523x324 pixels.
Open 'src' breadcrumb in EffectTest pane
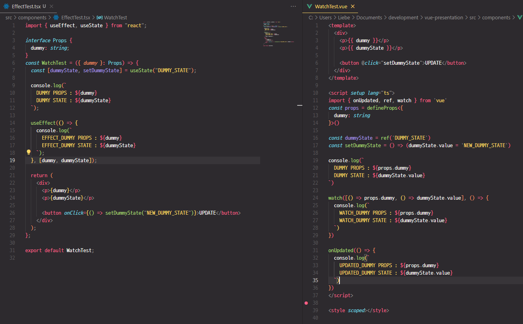click(9, 17)
